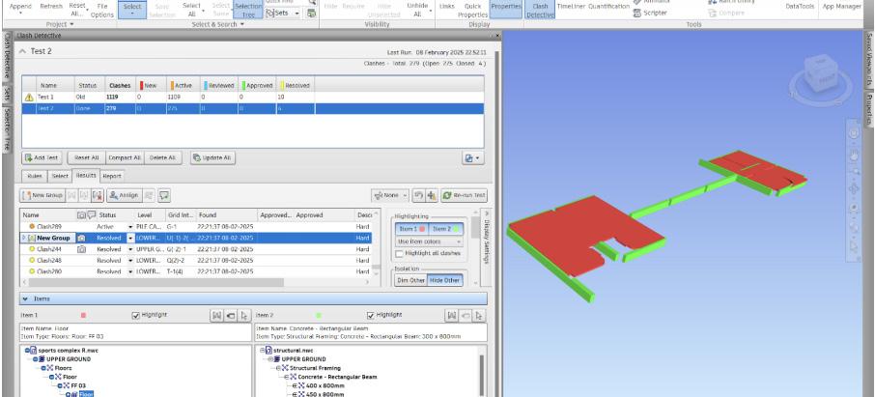Click Item 2 green color swatch
This screenshot has height=397, width=875.
point(319,316)
